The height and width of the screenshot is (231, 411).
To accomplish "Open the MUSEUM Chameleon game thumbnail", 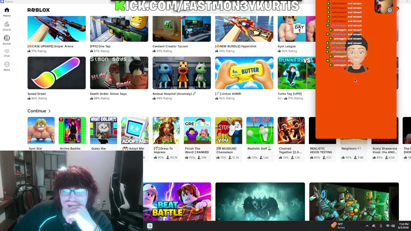I will pos(229,131).
